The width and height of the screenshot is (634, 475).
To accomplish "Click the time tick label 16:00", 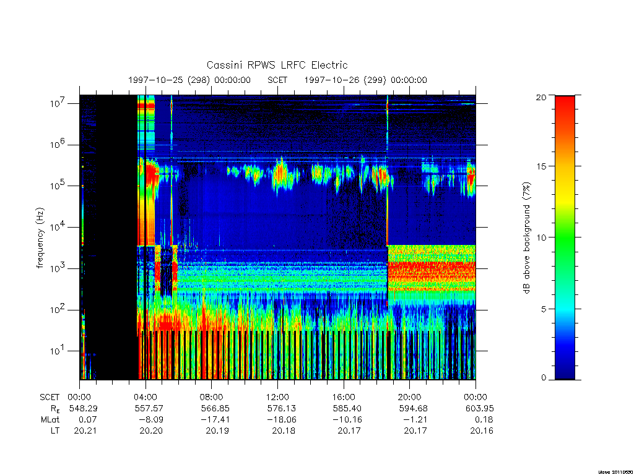I will pos(344,397).
